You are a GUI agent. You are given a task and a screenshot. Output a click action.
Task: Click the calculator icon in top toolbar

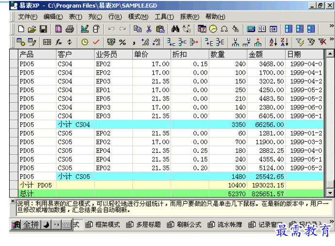251,29
